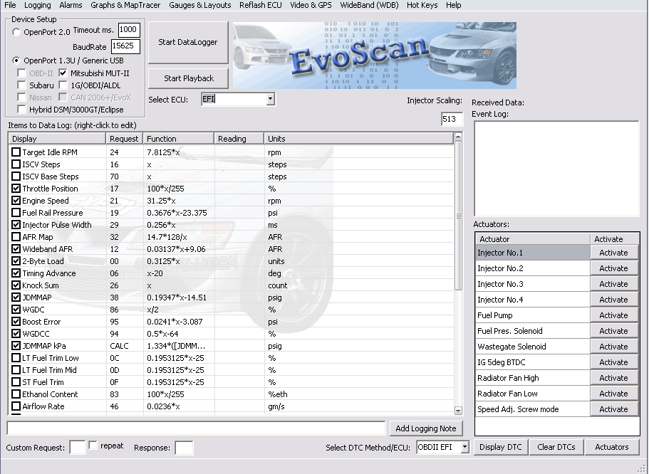Activate Injector No.1 actuator
Viewport: 649px width, 474px height.
point(613,253)
